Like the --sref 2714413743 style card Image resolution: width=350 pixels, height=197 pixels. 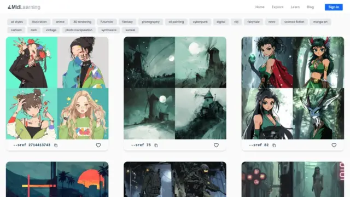tap(98, 145)
